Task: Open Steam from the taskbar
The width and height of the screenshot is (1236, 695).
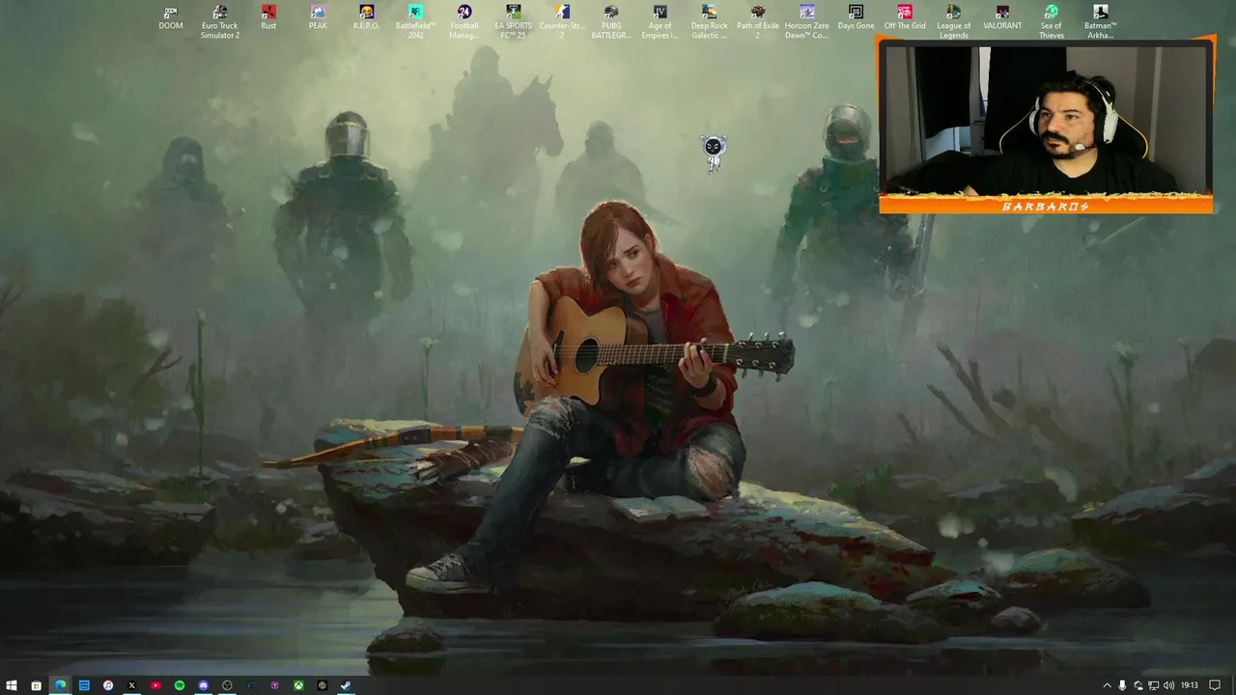Action: point(347,685)
